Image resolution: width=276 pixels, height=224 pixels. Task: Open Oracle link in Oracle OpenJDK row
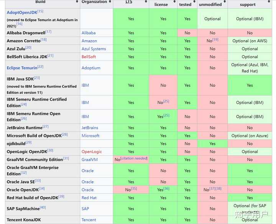pyautogui.click(x=87, y=190)
